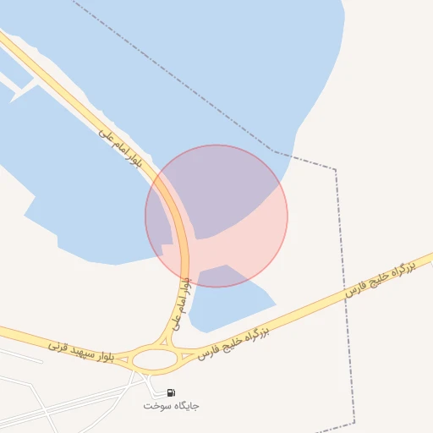Click the بزرگراه خلیج فارس label nearest the roundabout
This screenshot has height=433, width=433.
(x=233, y=343)
